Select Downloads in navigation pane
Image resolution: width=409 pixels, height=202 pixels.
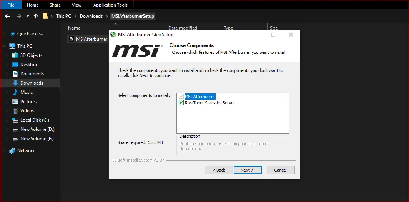[x=32, y=83]
